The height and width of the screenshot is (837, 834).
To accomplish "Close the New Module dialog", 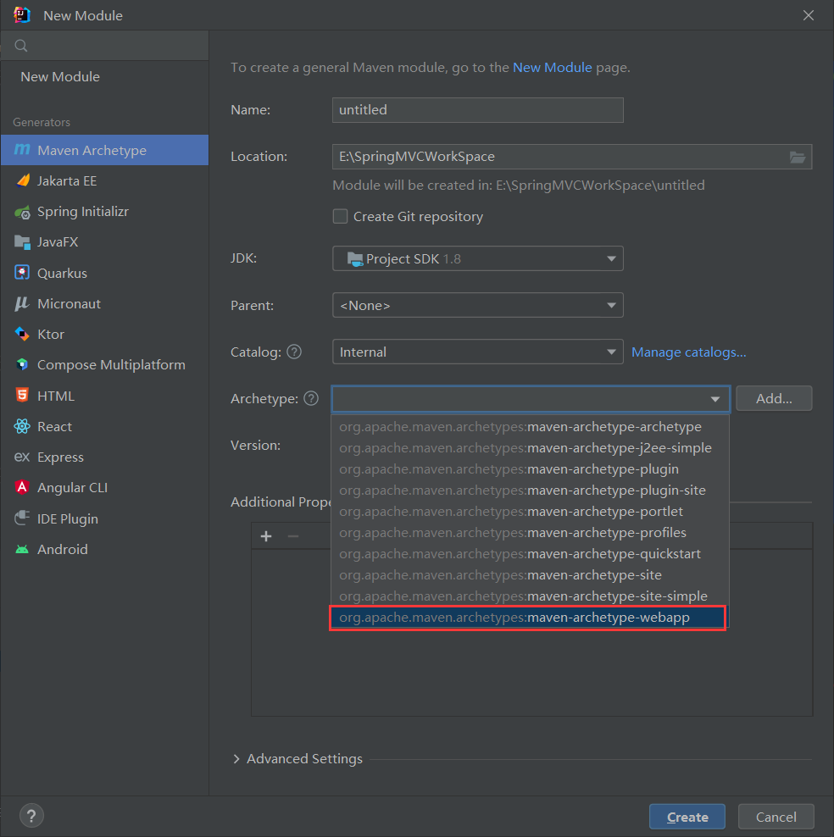I will click(809, 15).
